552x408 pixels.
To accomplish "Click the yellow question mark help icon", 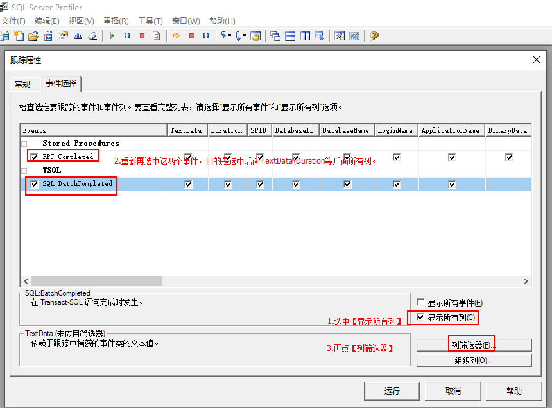I will [374, 36].
